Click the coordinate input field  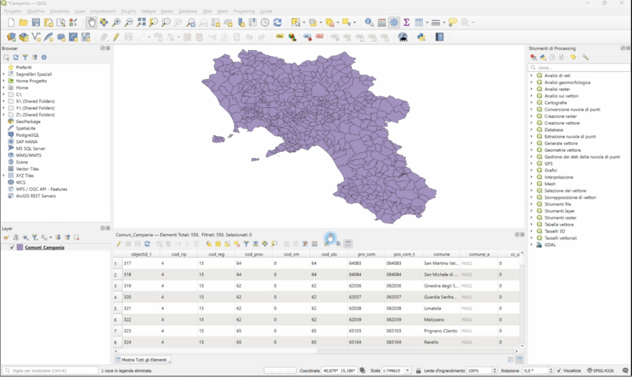(x=338, y=371)
